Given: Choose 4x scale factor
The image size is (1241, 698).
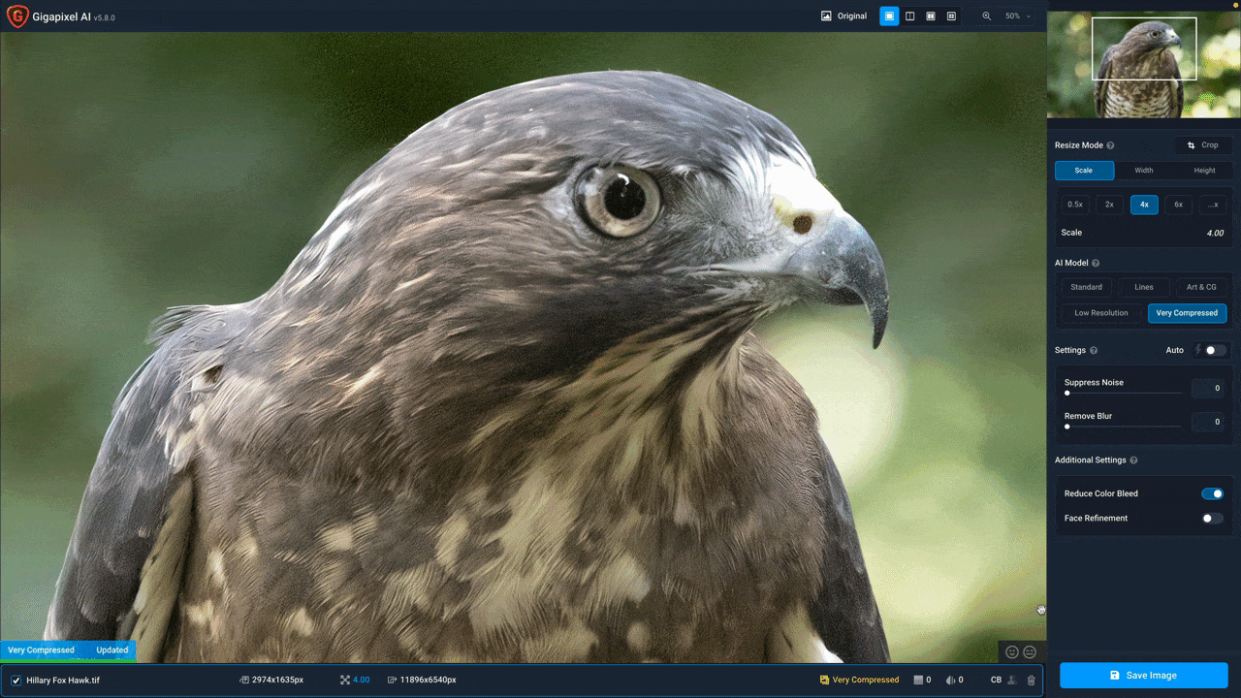Looking at the screenshot, I should point(1144,205).
